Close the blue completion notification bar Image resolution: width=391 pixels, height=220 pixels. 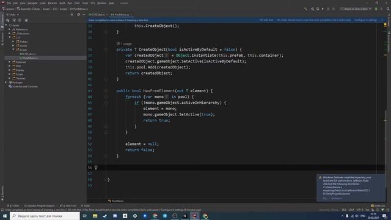(382, 20)
